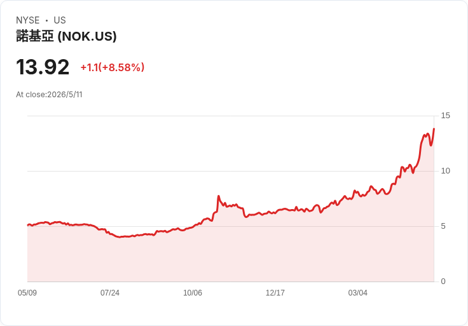The image size is (468, 326).
Task: Click the 07/24 x-axis date label
Action: coord(110,293)
